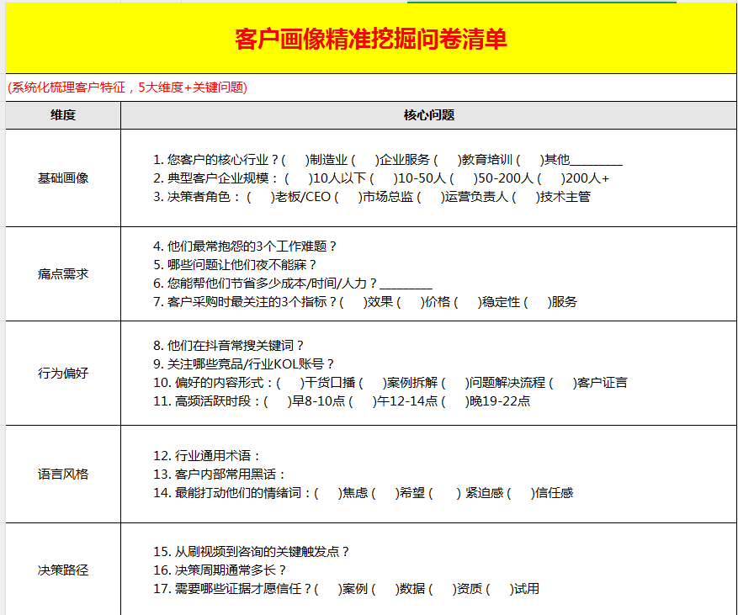Select the 语言风格 dimension cell
The width and height of the screenshot is (738, 615).
point(63,475)
